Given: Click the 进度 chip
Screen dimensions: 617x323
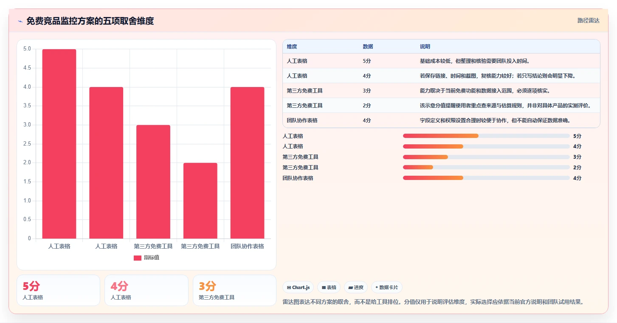Looking at the screenshot, I should tap(355, 287).
